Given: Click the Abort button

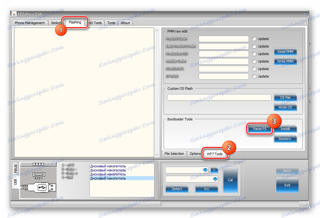Looking at the screenshot, I should pos(287,171).
